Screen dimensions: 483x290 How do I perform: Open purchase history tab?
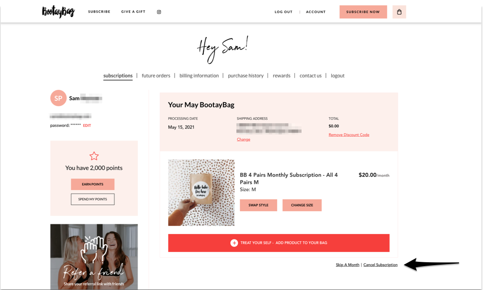[246, 76]
